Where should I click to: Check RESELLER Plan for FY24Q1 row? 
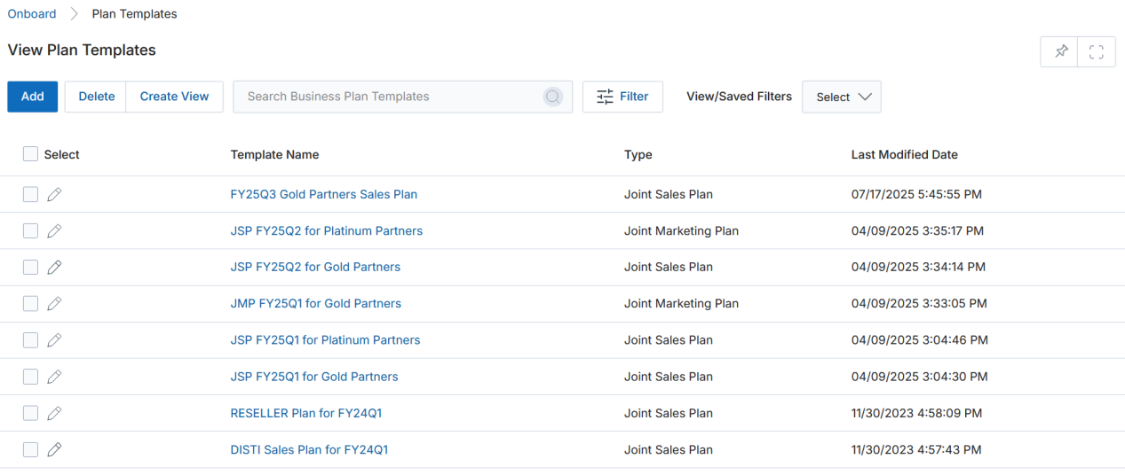pyautogui.click(x=30, y=413)
